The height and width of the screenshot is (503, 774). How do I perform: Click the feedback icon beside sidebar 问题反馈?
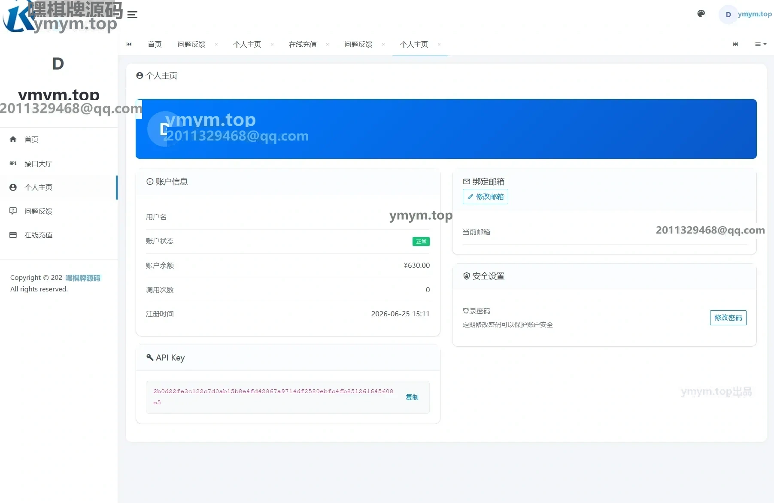click(x=13, y=211)
